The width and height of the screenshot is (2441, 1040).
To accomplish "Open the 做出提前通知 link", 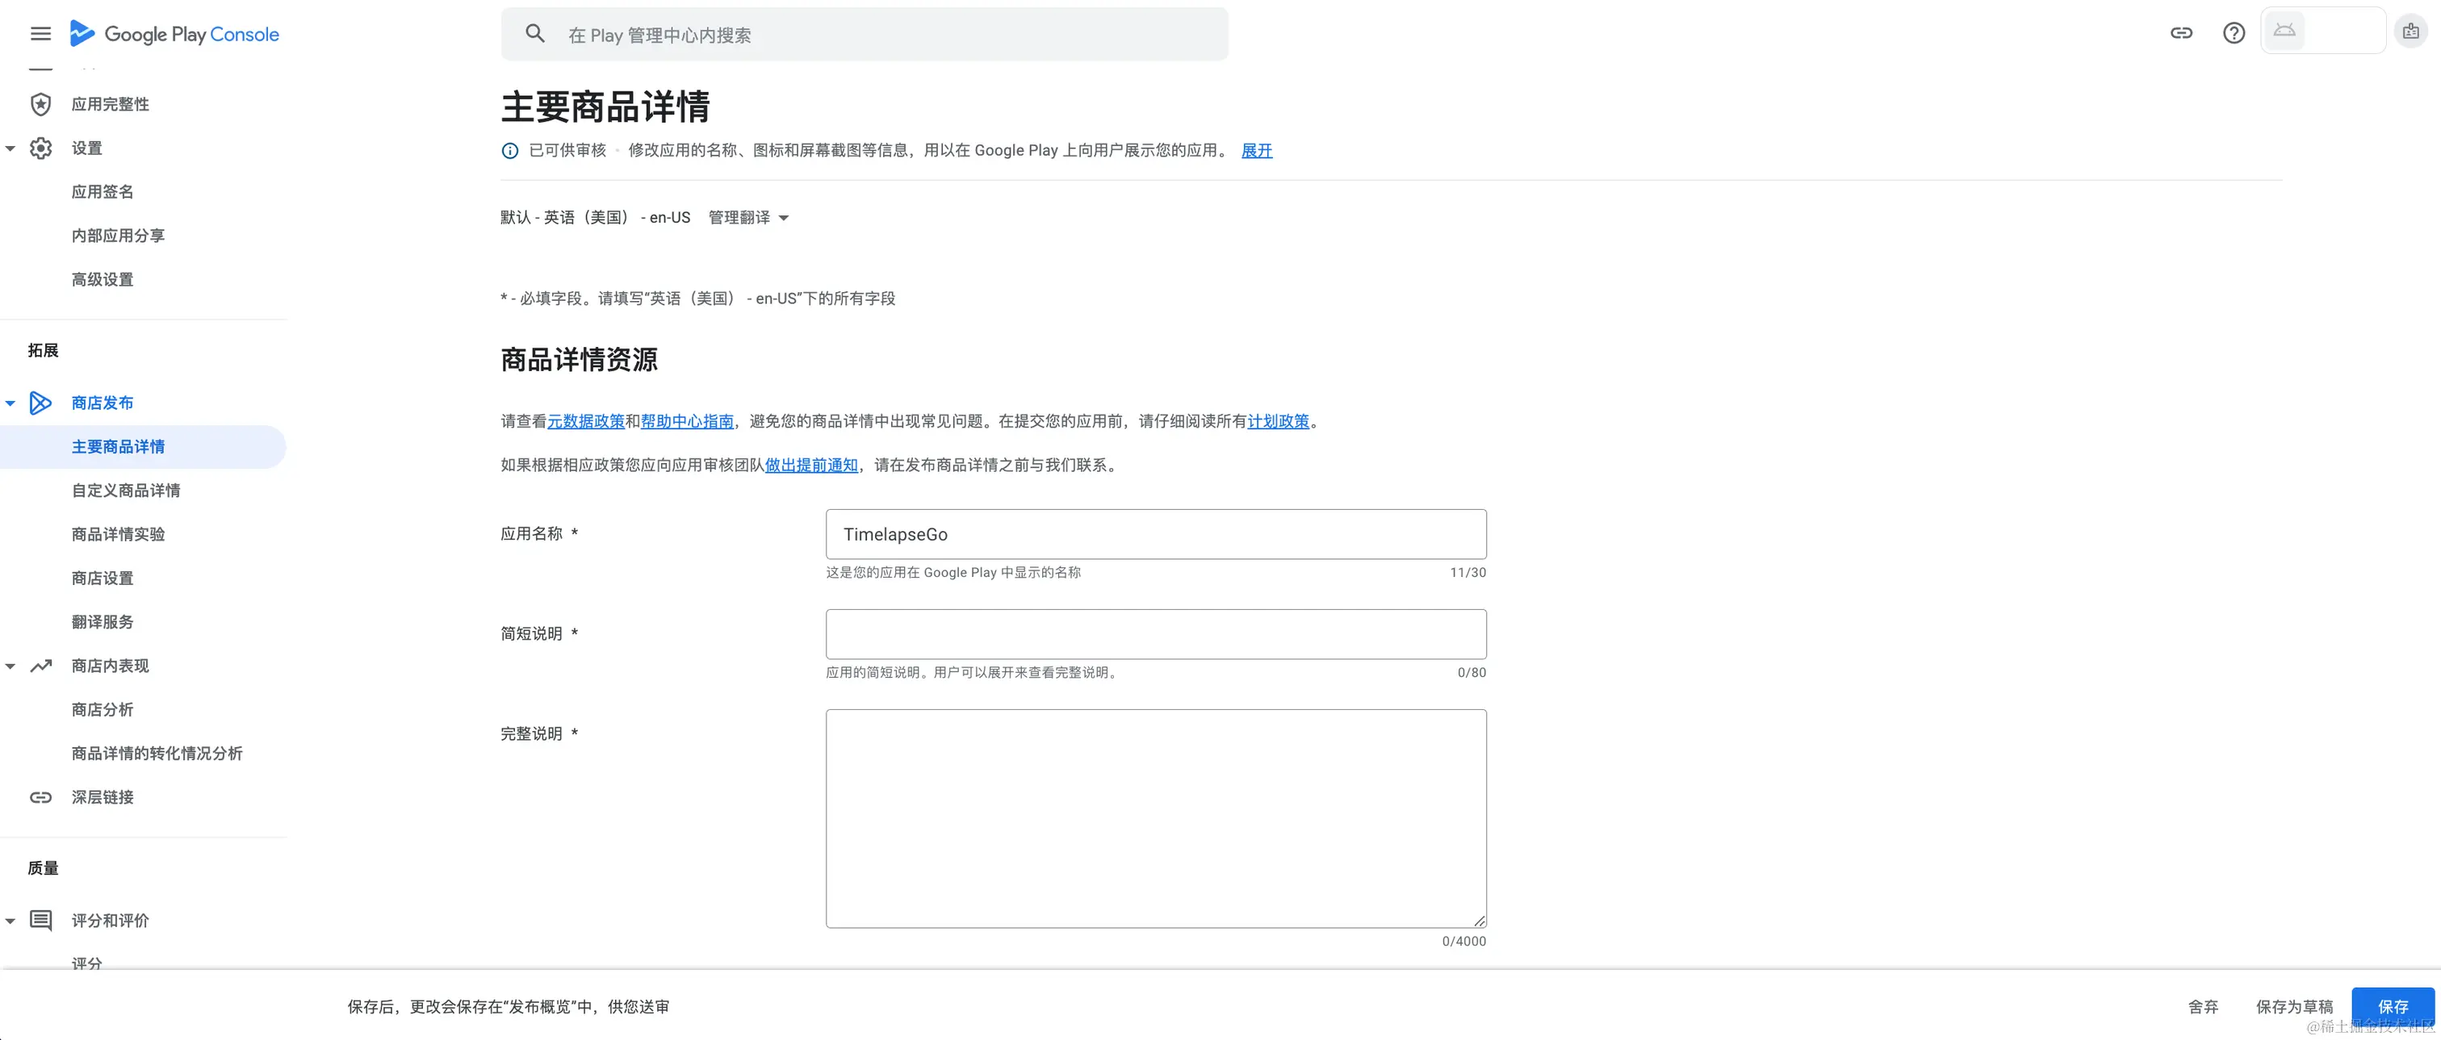I will (811, 465).
